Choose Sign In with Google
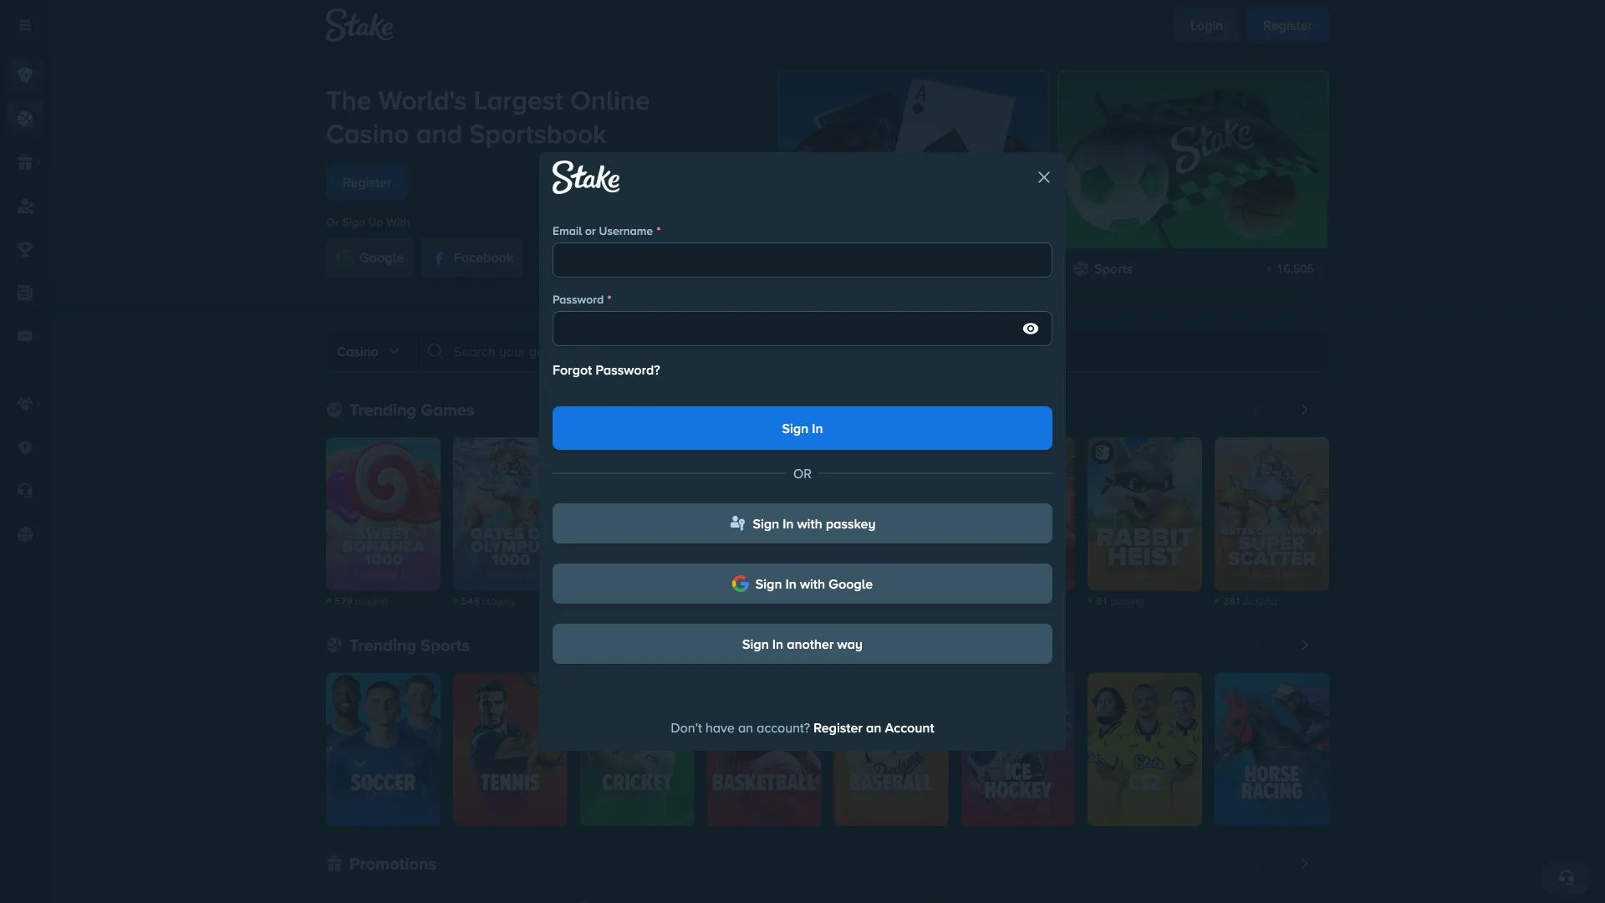Viewport: 1605px width, 903px height. pyautogui.click(x=802, y=584)
